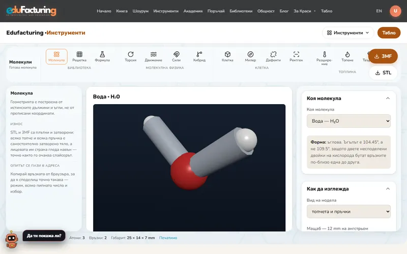Image resolution: width=407 pixels, height=254 pixels.
Task: Click the Връзки: 2 status text
Action: (98, 238)
